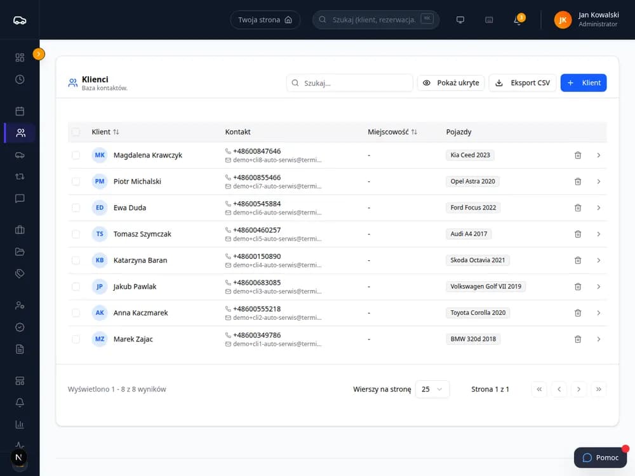
Task: Click the calendar icon in the sidebar
Action: 20,111
